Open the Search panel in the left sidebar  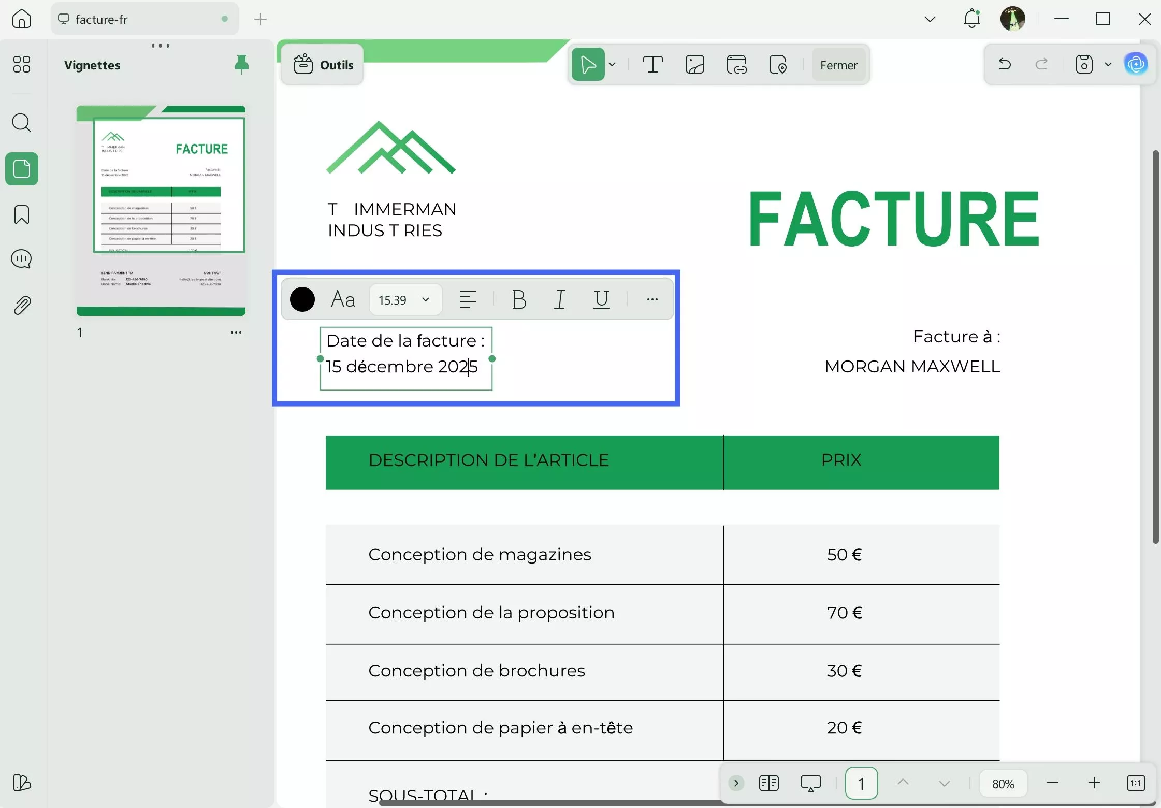pyautogui.click(x=21, y=123)
